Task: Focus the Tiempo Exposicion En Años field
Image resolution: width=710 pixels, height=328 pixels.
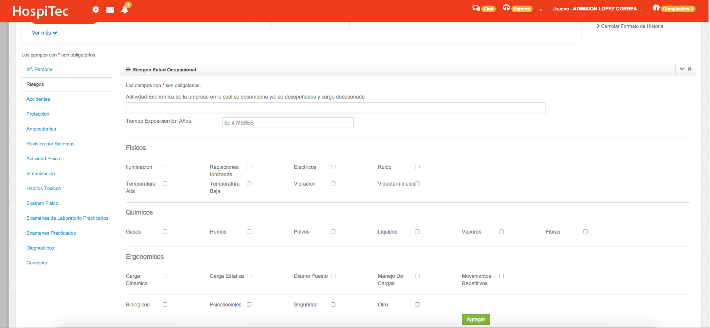Action: click(x=287, y=123)
